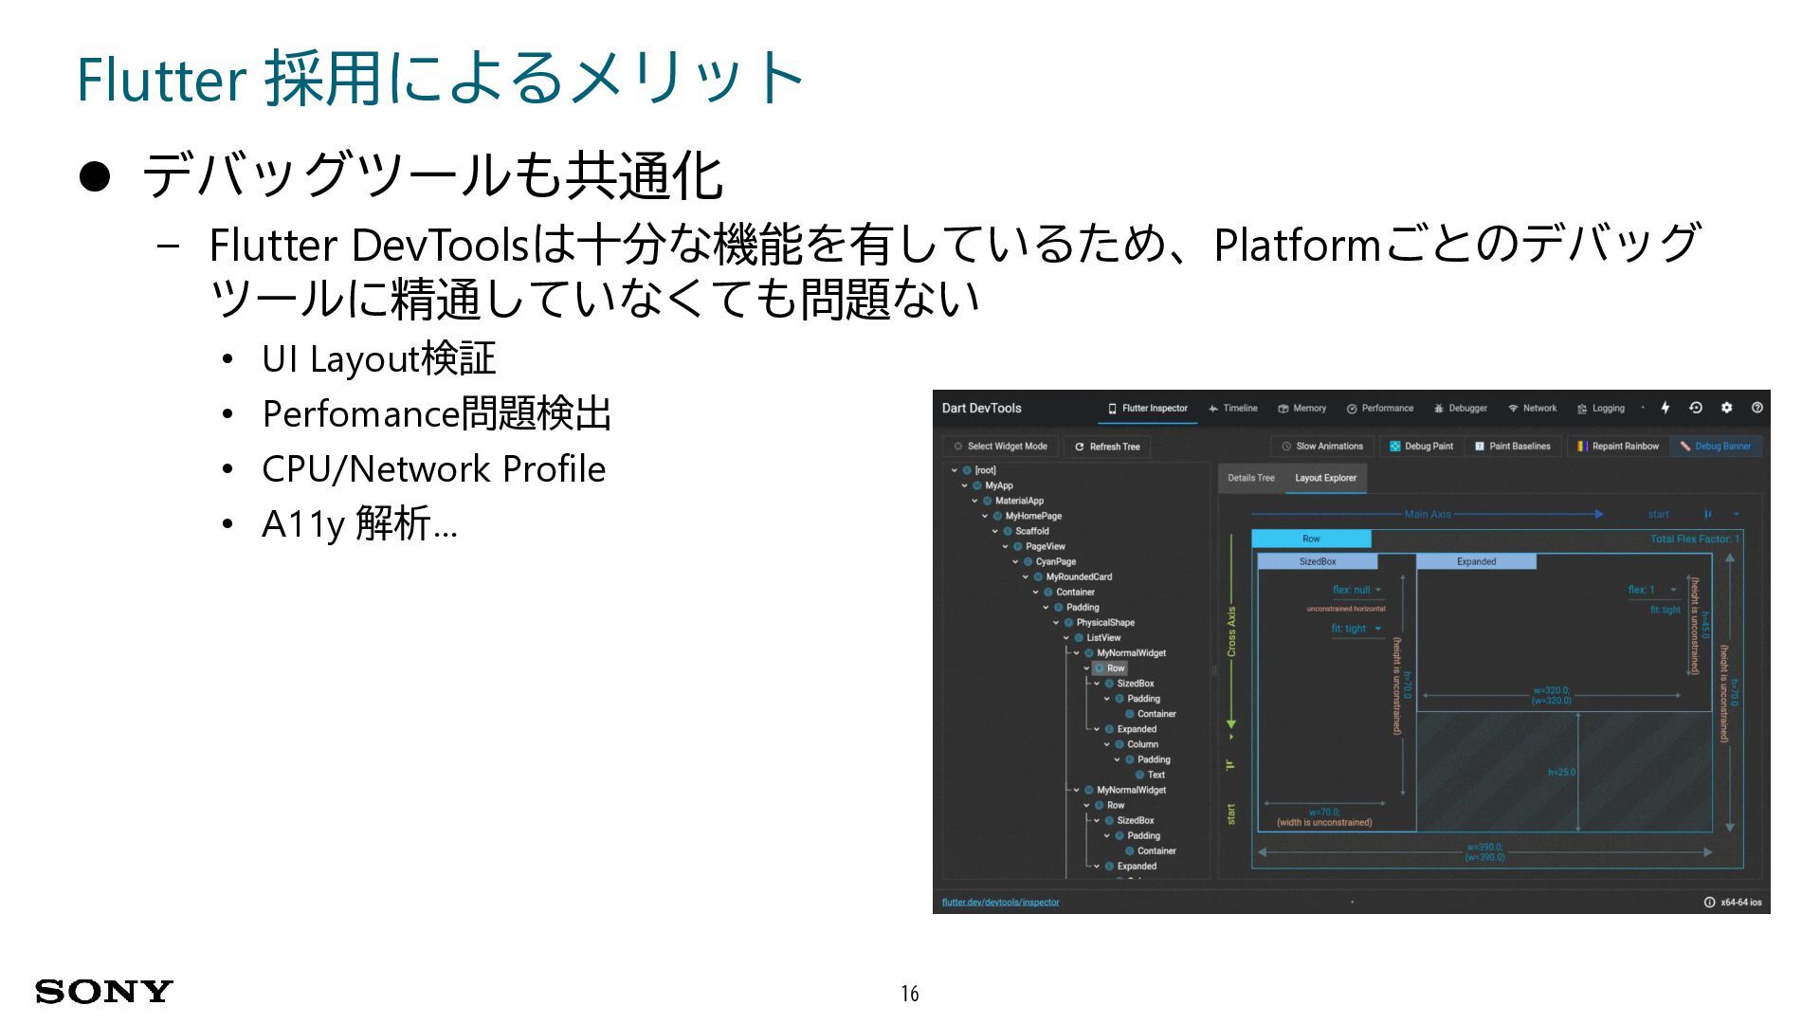Click the Expanded box header in Layout Explorer
The width and height of the screenshot is (1820, 1024).
(x=1476, y=561)
